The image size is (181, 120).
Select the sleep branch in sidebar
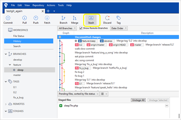30,70
